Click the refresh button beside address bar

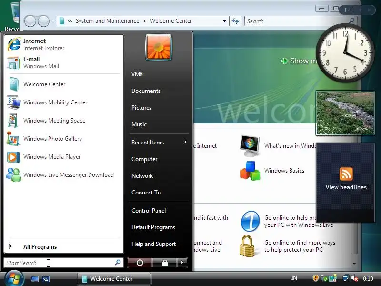pos(235,21)
